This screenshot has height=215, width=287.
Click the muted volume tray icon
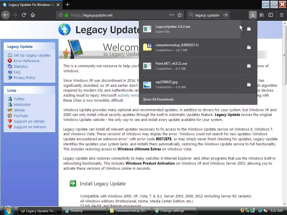tap(266, 211)
